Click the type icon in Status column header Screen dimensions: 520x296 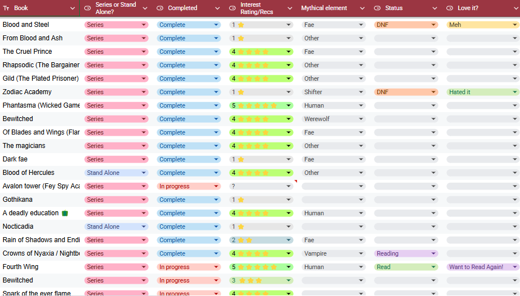click(378, 8)
